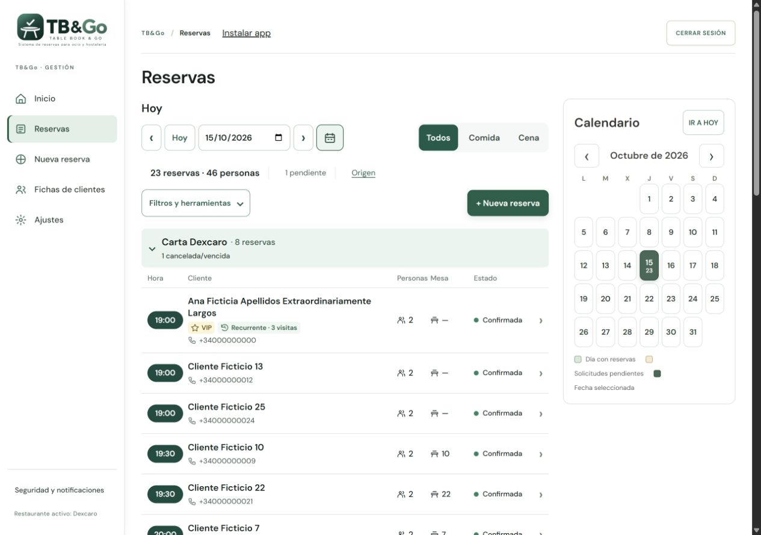Screen dimensions: 761x535
Task: Click 1 pendiente indicator
Action: point(306,173)
